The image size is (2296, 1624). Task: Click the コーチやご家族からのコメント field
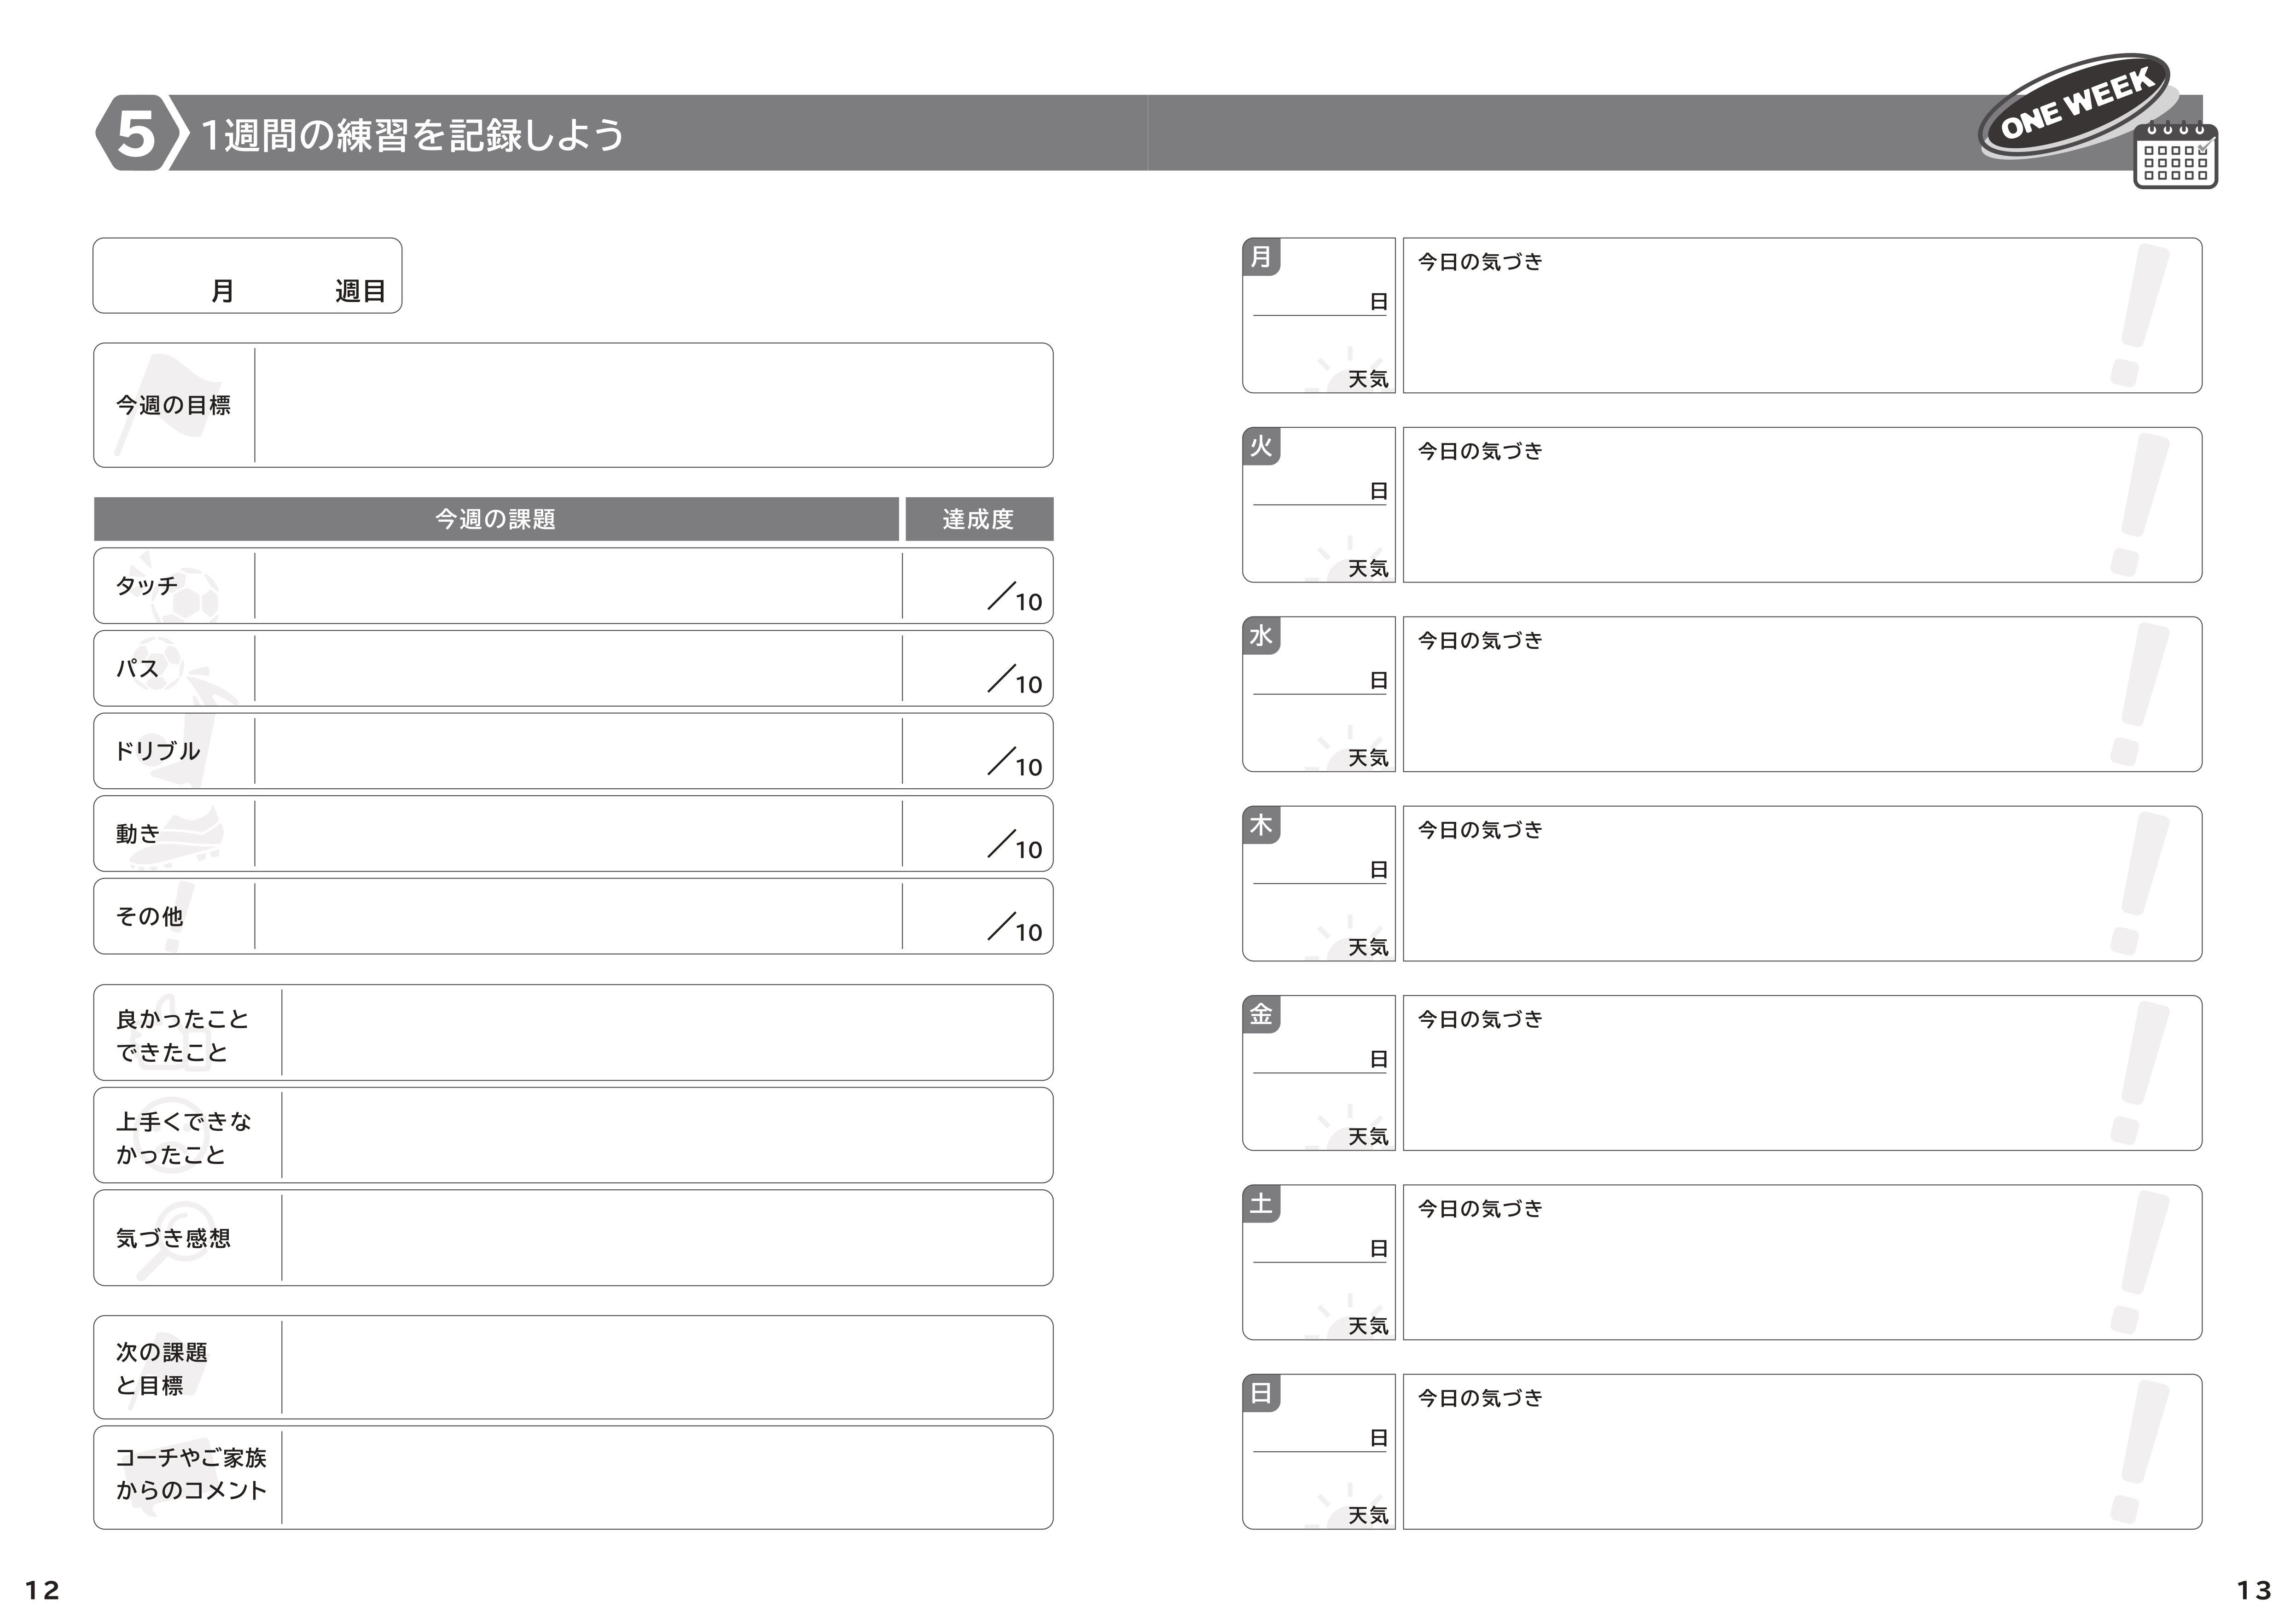pos(666,1477)
